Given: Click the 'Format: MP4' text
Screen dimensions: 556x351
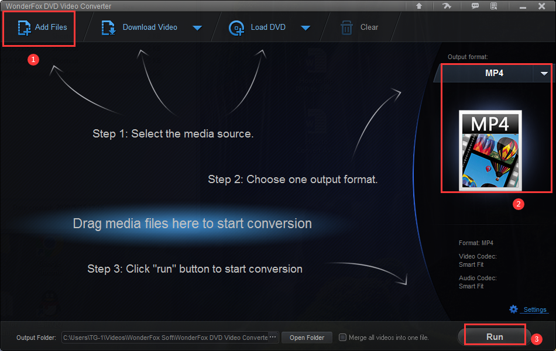Looking at the screenshot, I should click(476, 243).
